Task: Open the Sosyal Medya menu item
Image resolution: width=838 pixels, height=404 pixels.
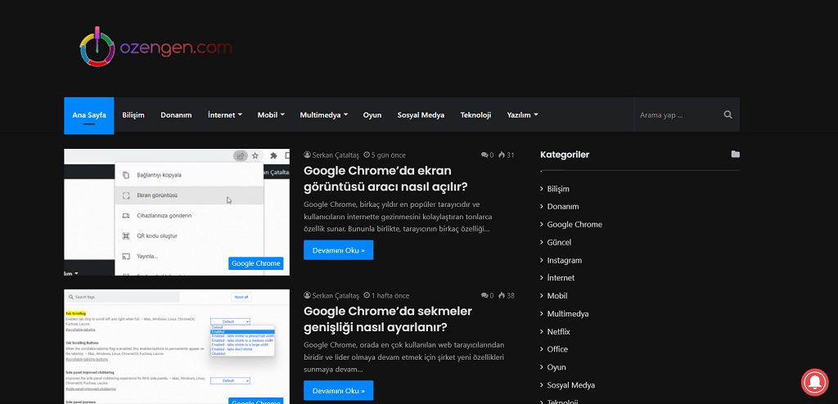Action: click(x=421, y=115)
